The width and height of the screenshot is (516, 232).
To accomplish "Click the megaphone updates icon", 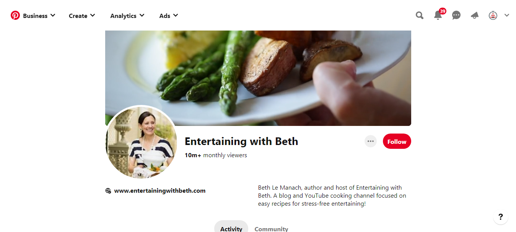I will pos(475,15).
